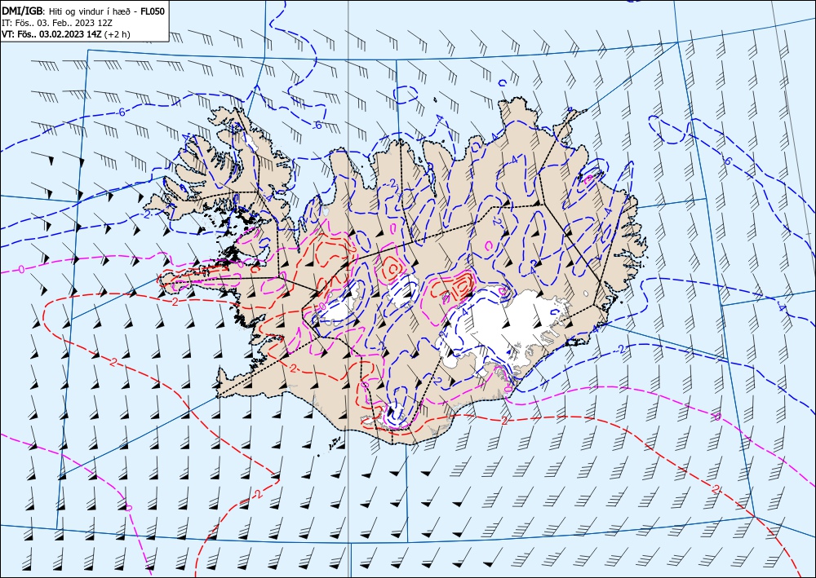Select the "IT: Fös.. 03. Feb.. 2023 12Z" line
The width and height of the screenshot is (816, 578).
click(57, 24)
